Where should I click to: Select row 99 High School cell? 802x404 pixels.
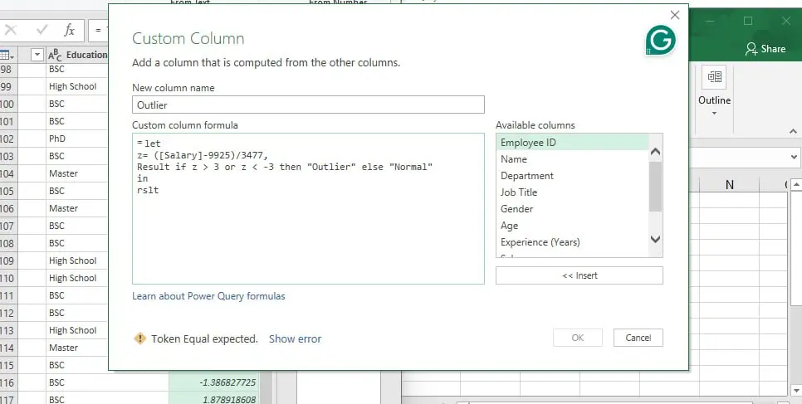[x=76, y=86]
